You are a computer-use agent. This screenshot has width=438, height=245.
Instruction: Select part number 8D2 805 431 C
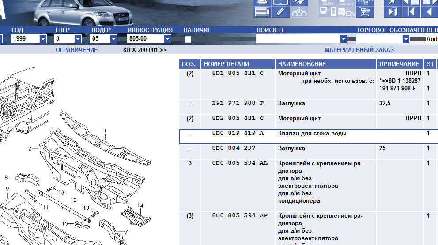238,118
